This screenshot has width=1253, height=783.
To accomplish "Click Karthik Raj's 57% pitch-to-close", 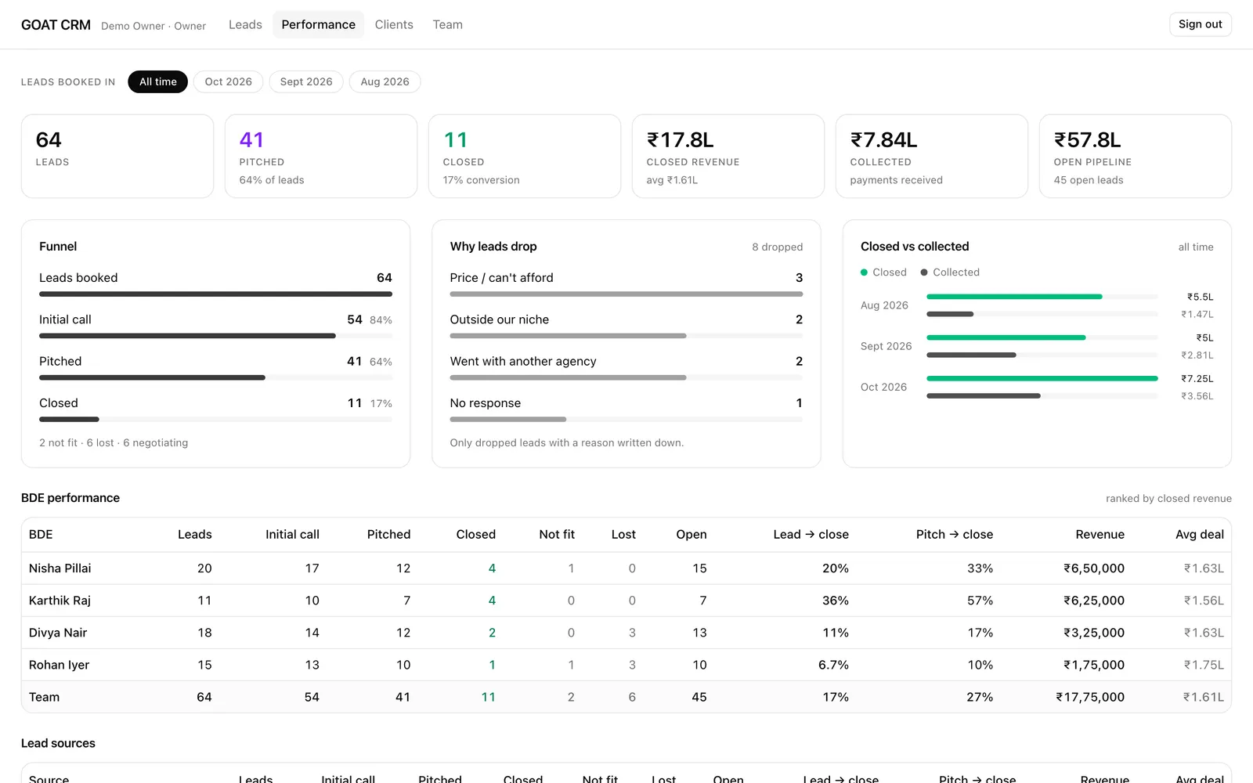I will [x=980, y=601].
